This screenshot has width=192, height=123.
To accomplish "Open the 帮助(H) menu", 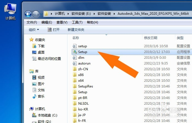I will 92,22.
